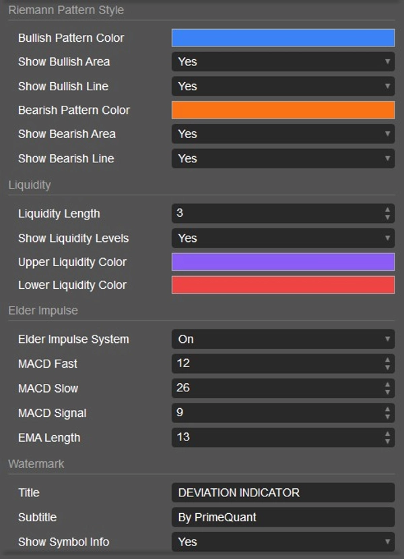Screen dimensions: 404x559
Task: Open the Show Symbol Info dropdown
Action: tap(283, 541)
